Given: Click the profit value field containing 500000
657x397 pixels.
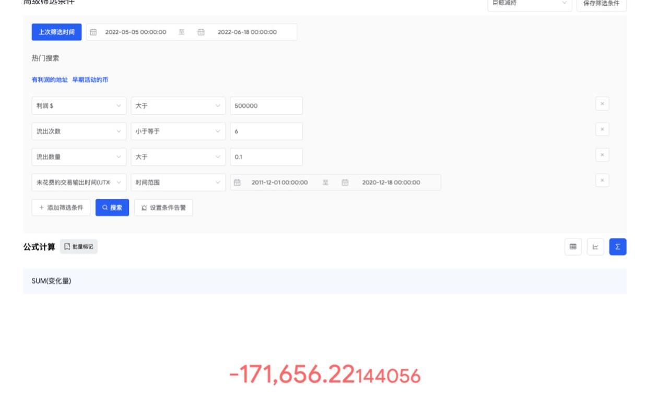Looking at the screenshot, I should [266, 105].
